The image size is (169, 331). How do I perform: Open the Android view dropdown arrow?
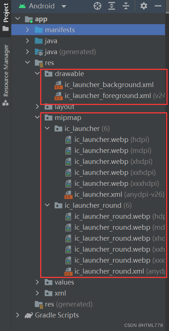tap(64, 6)
